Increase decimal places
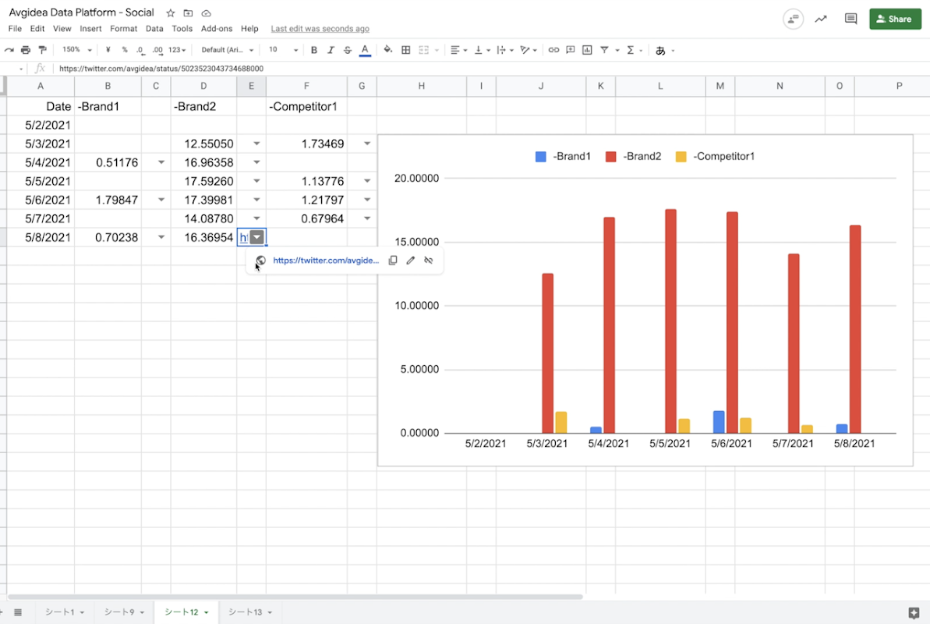This screenshot has width=930, height=624. click(157, 50)
